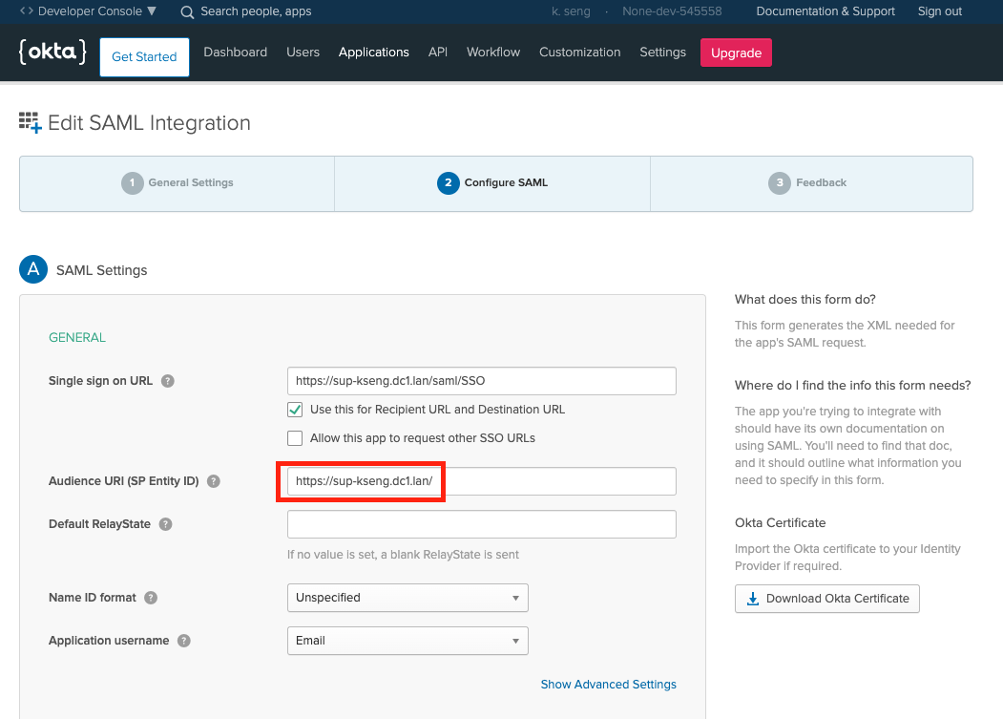1003x719 pixels.
Task: Open the Application username dropdown
Action: 408,641
